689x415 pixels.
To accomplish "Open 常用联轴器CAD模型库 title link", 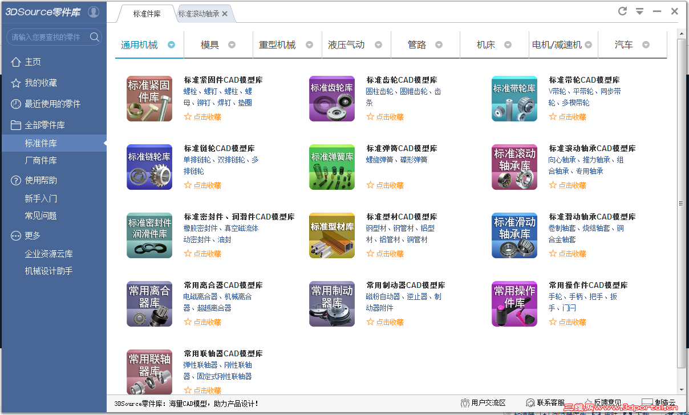I will (223, 353).
